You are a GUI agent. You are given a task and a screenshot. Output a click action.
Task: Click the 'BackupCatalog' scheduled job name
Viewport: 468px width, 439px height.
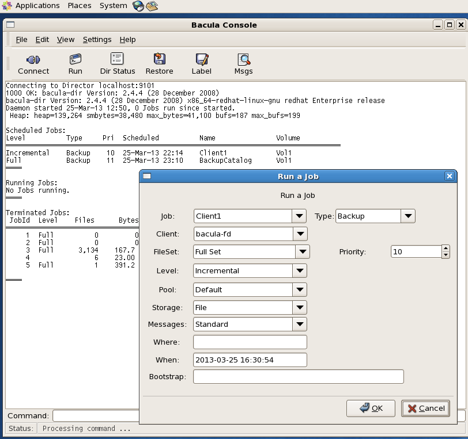(x=226, y=161)
